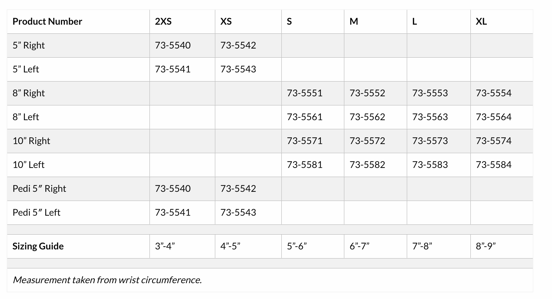The width and height of the screenshot is (552, 299).
Task: Click the 10” Right row label
Action: pyautogui.click(x=31, y=141)
